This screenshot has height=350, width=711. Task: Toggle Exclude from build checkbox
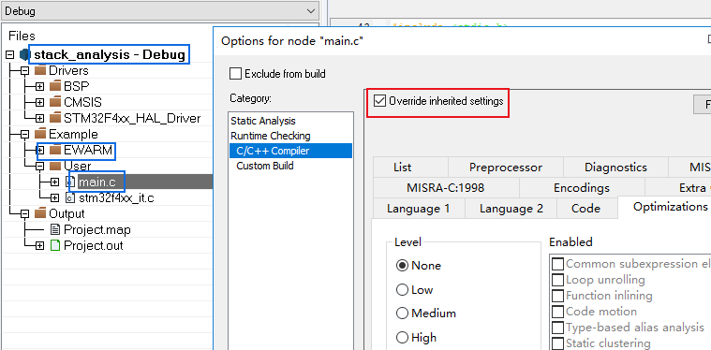tap(236, 73)
